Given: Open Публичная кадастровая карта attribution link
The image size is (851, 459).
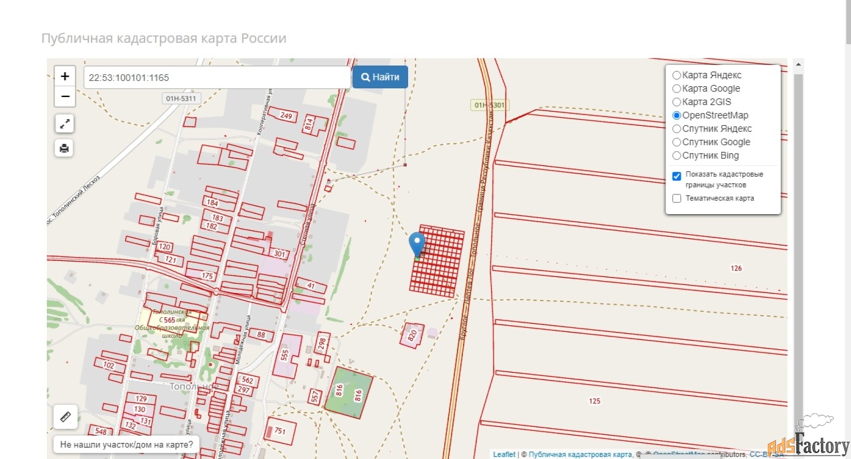Looking at the screenshot, I should click(580, 454).
